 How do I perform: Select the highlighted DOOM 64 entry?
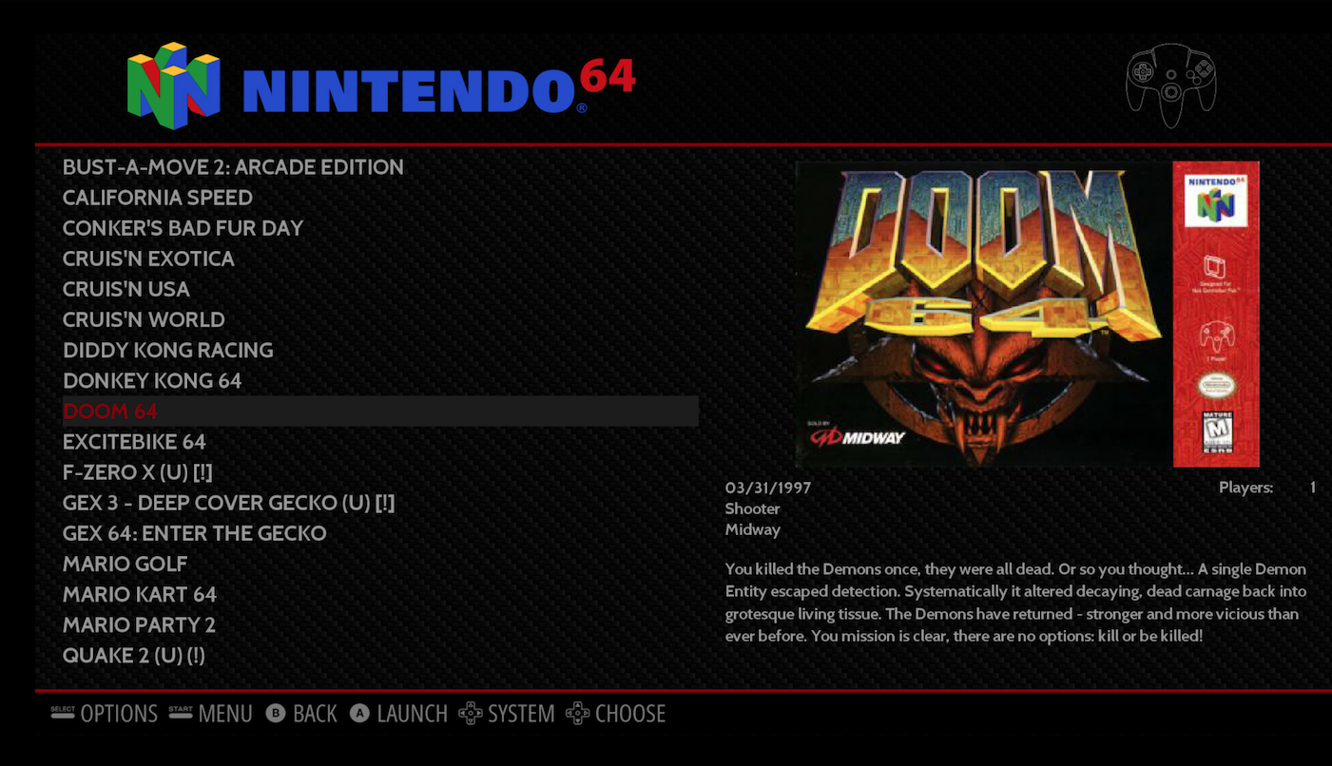380,412
